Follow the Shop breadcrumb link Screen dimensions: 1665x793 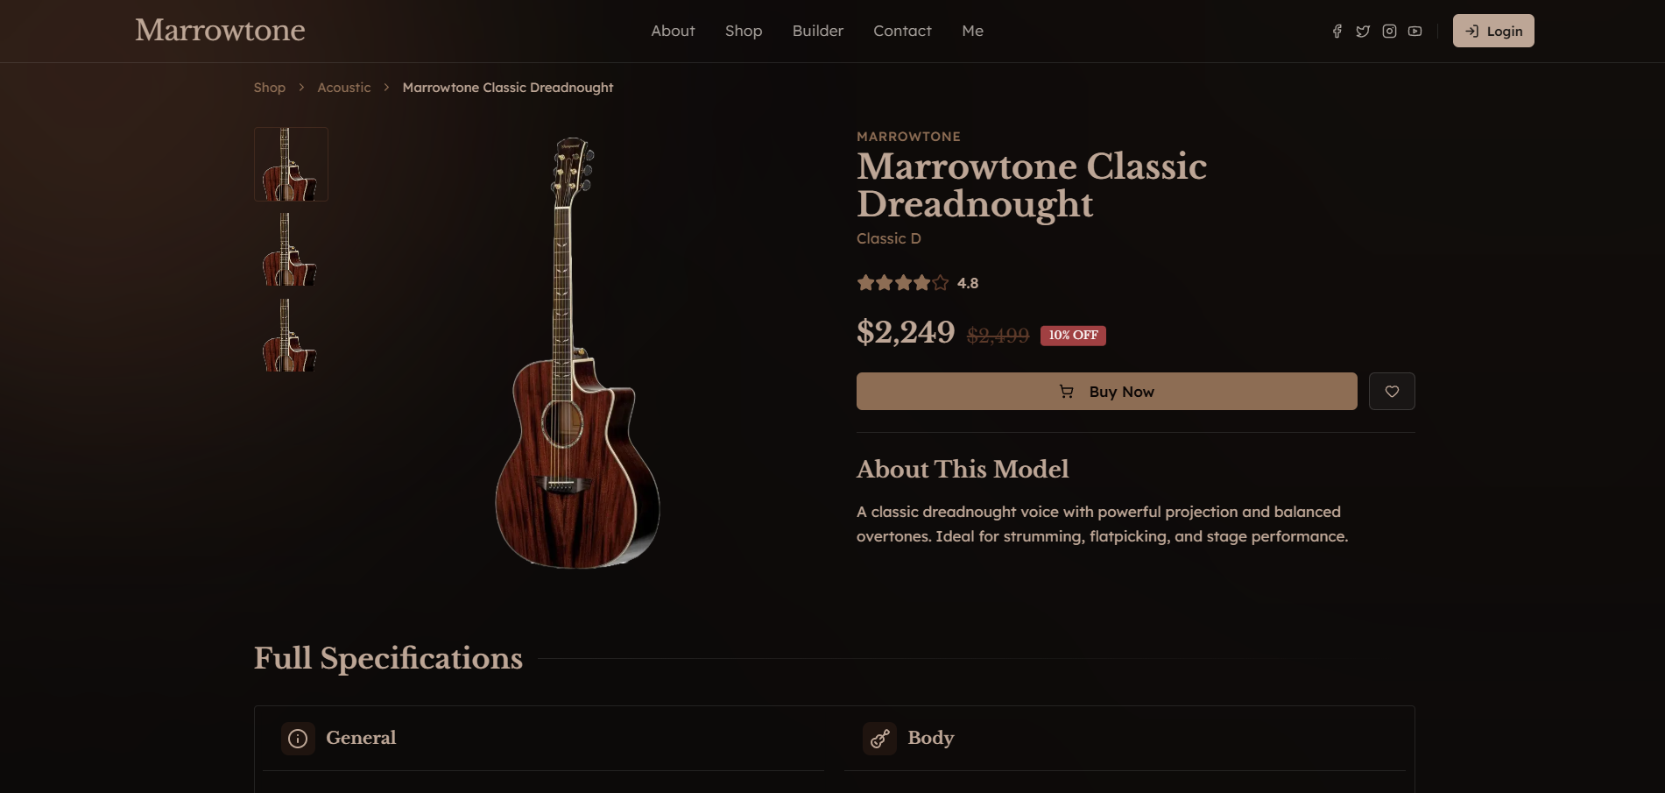pyautogui.click(x=270, y=88)
